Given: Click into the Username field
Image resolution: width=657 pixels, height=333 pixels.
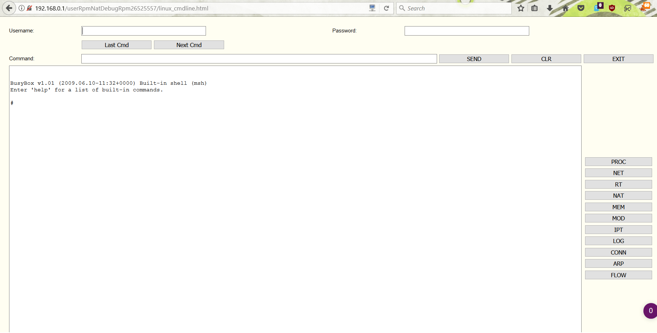Looking at the screenshot, I should click(x=143, y=31).
